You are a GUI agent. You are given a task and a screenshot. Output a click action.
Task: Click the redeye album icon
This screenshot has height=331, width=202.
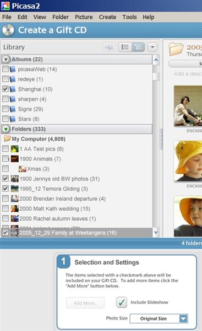pyautogui.click(x=13, y=79)
